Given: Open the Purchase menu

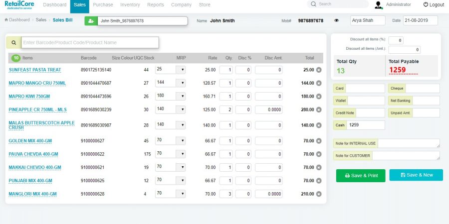Looking at the screenshot, I should pos(103,5).
